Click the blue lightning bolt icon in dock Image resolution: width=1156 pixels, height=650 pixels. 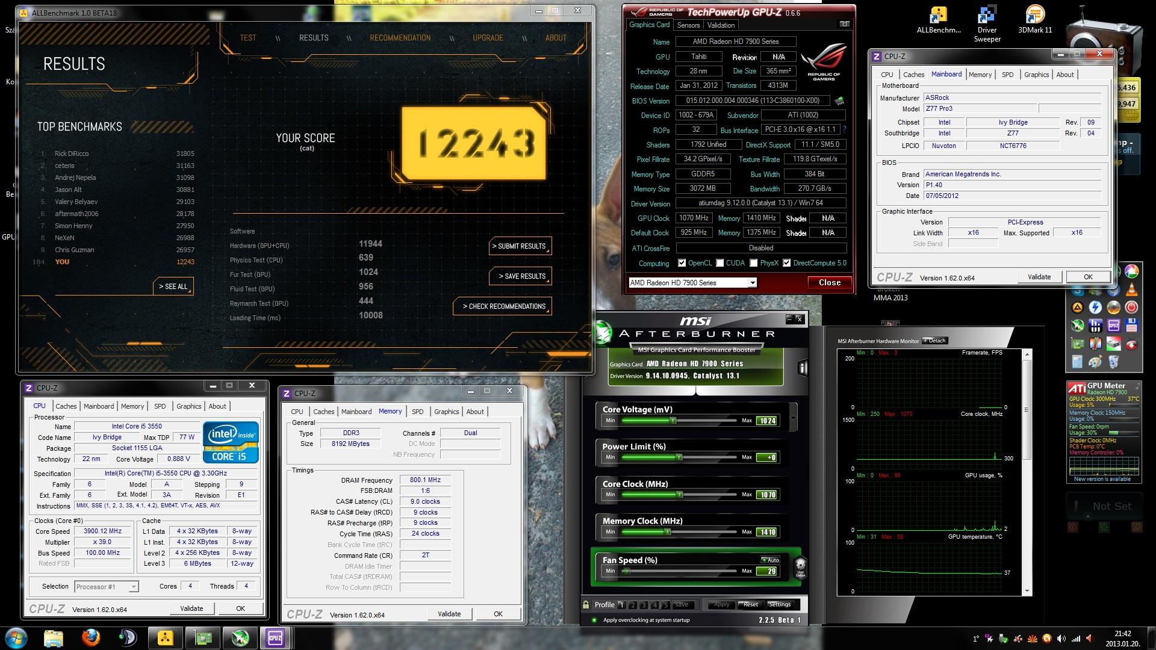pyautogui.click(x=1095, y=307)
